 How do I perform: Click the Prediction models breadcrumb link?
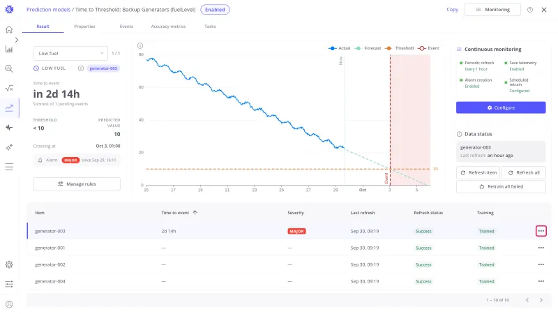pyautogui.click(x=48, y=10)
